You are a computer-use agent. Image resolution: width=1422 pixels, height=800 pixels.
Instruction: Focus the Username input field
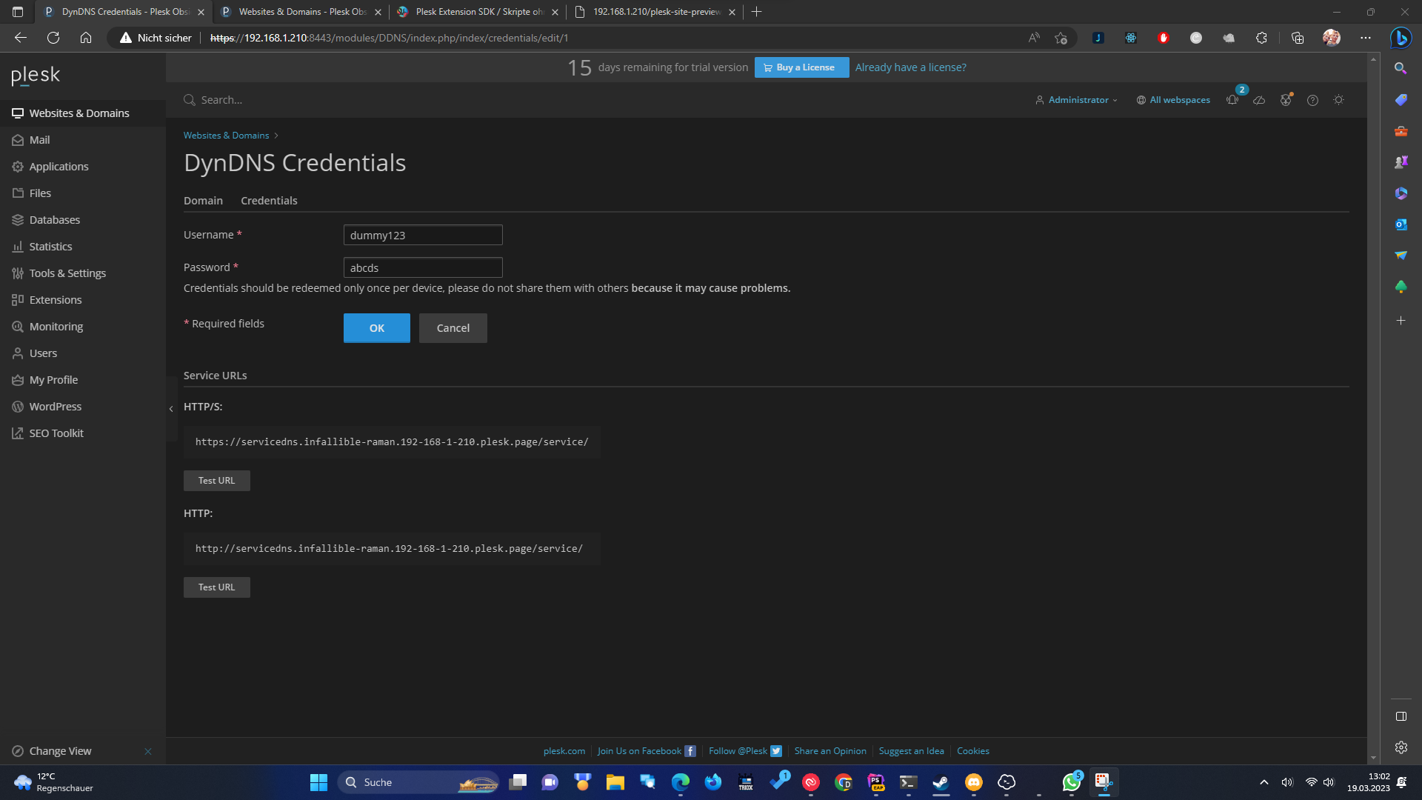coord(423,236)
